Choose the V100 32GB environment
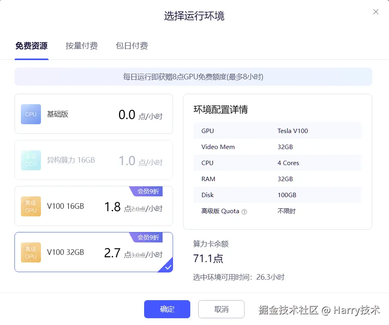The height and width of the screenshot is (325, 389). coord(94,252)
